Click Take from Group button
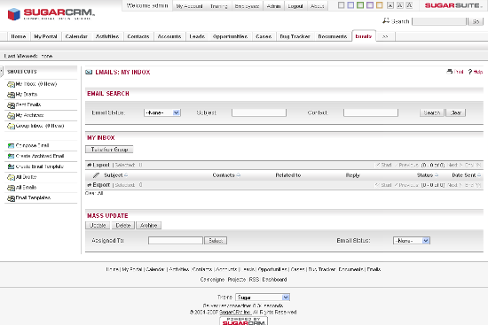Screen dimensions: 488x325 coord(109,150)
